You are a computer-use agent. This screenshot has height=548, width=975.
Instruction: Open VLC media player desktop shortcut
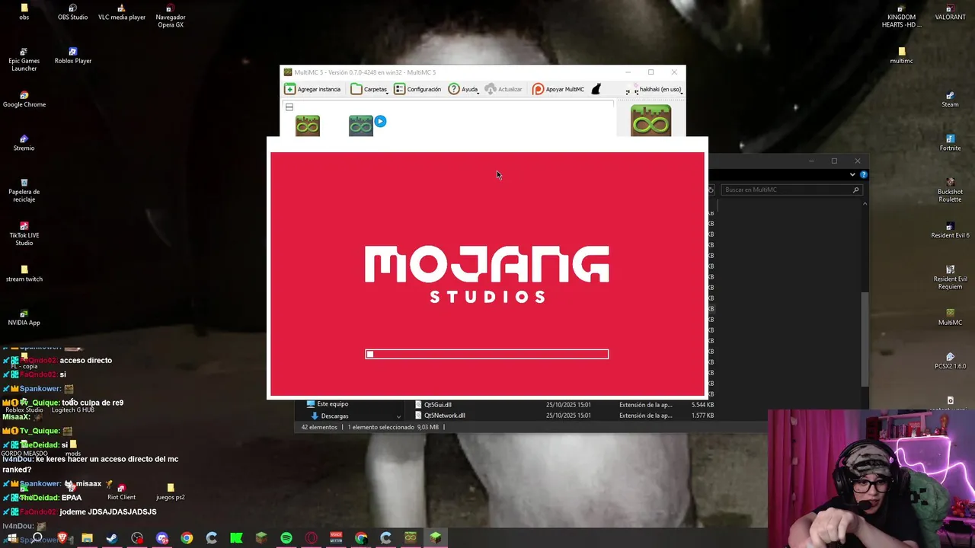click(122, 12)
